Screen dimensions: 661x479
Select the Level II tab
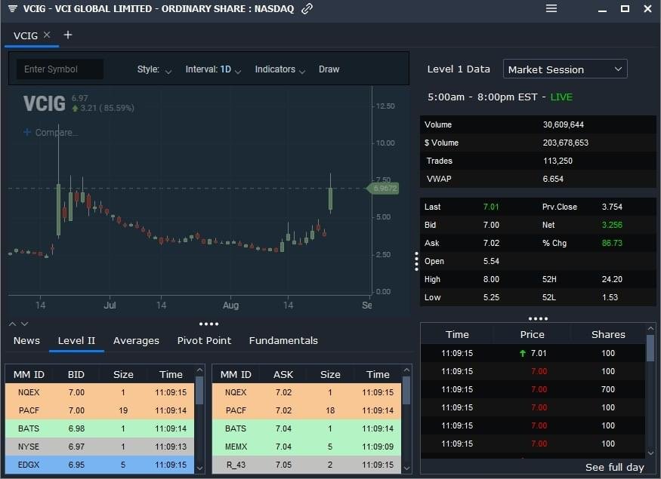(76, 340)
